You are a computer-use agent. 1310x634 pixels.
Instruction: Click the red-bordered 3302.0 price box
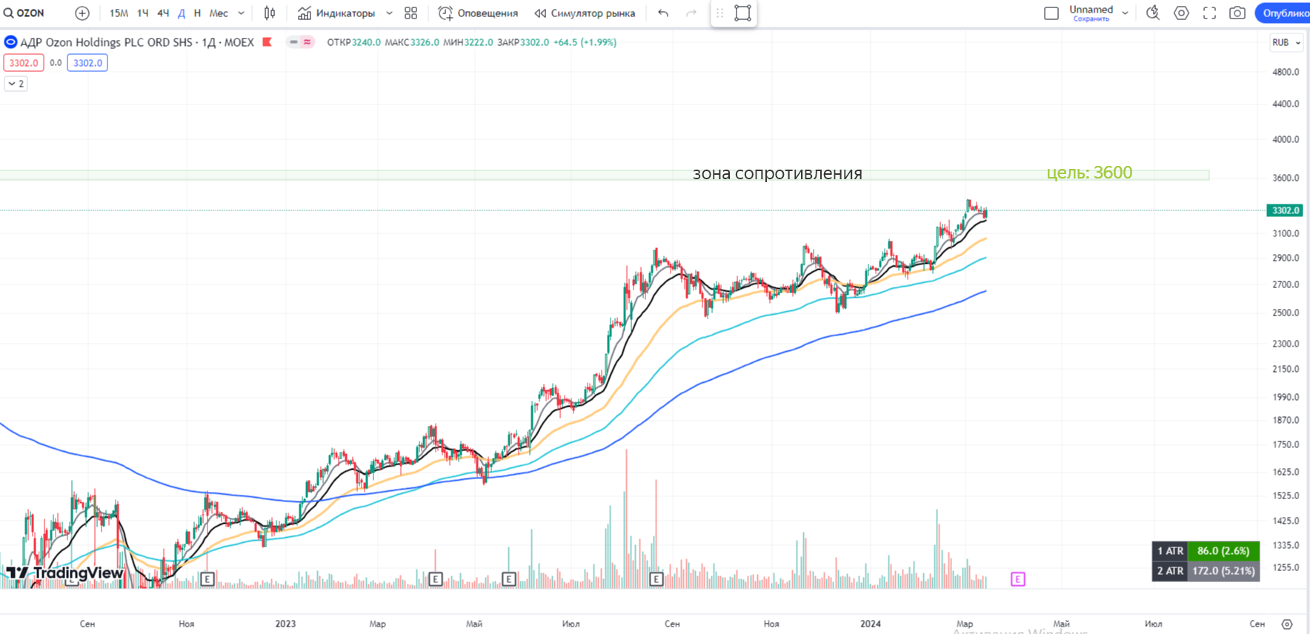click(24, 63)
